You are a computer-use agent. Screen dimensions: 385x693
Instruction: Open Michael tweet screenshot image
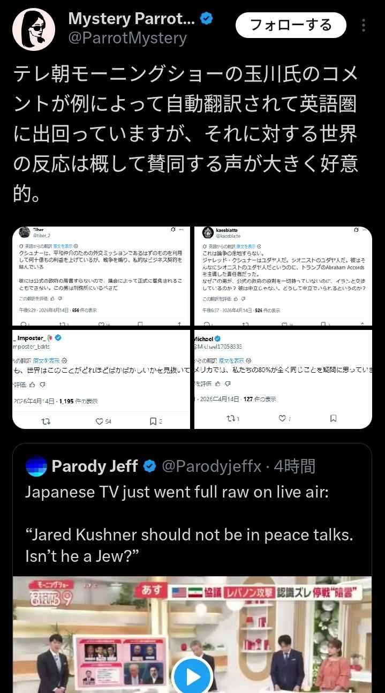tap(283, 379)
